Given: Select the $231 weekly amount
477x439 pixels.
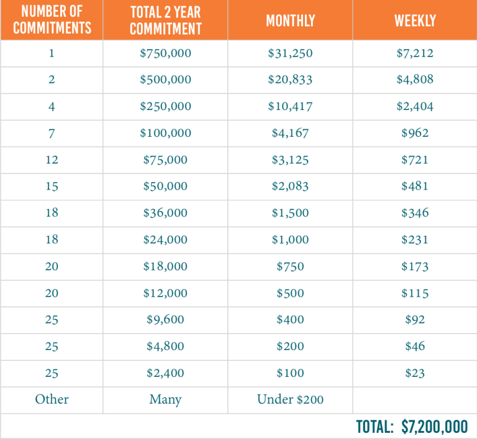Looking at the screenshot, I should pos(414,239).
